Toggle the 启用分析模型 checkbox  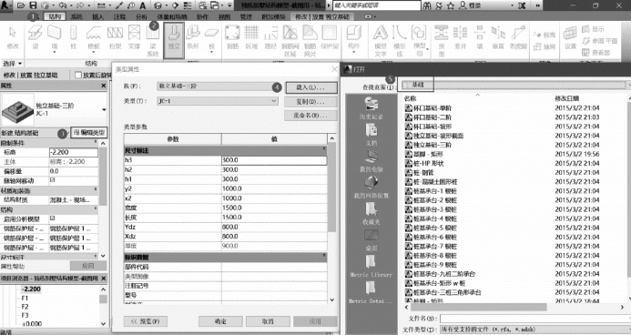click(52, 218)
